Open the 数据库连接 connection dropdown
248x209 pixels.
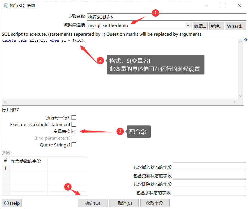tap(188, 25)
